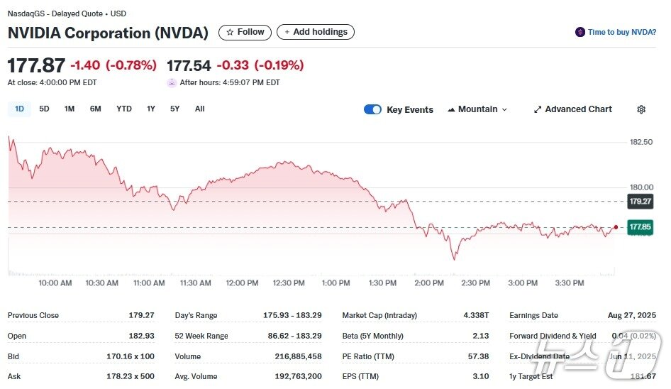This screenshot has height=389, width=671.
Task: Click the Advanced Chart link
Action: point(578,109)
